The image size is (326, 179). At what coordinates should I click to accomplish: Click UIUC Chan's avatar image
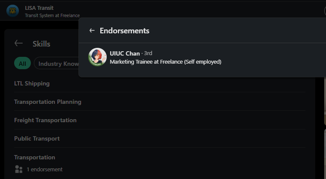pyautogui.click(x=97, y=57)
